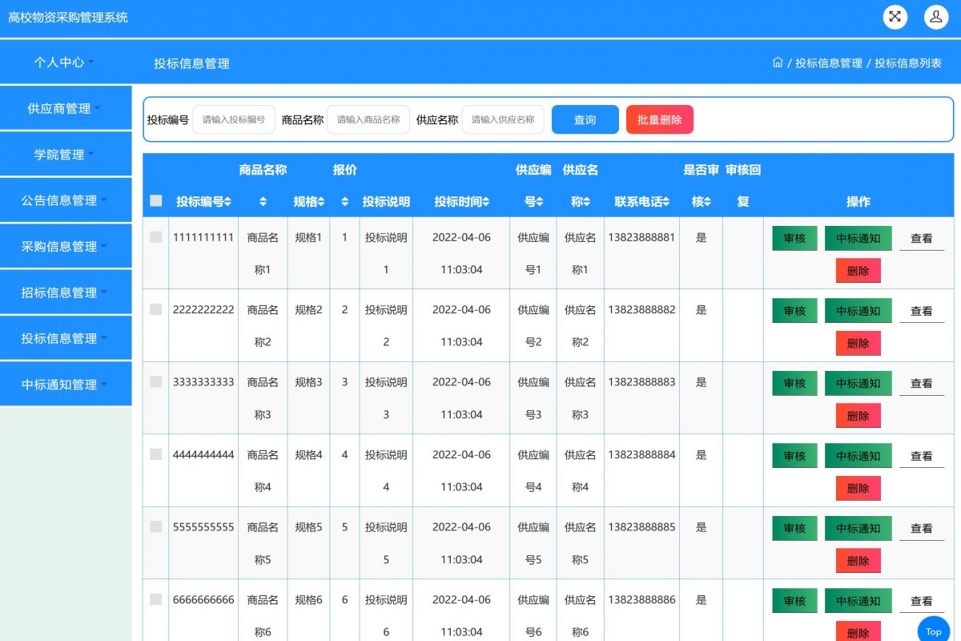Screen dimensions: 961x641
Task: Click the home icon in the breadcrumb
Action: tap(777, 61)
